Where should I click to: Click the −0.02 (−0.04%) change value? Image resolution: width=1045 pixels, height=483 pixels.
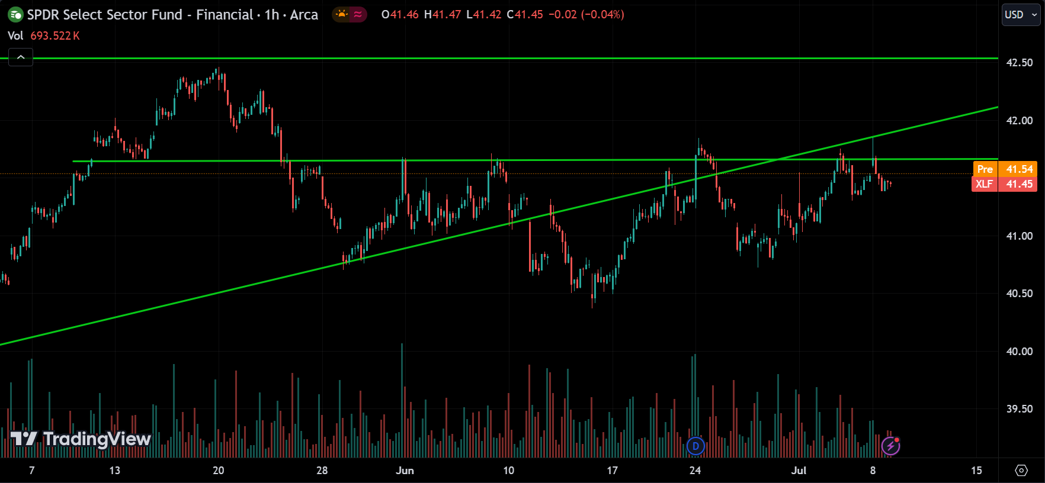pos(586,15)
